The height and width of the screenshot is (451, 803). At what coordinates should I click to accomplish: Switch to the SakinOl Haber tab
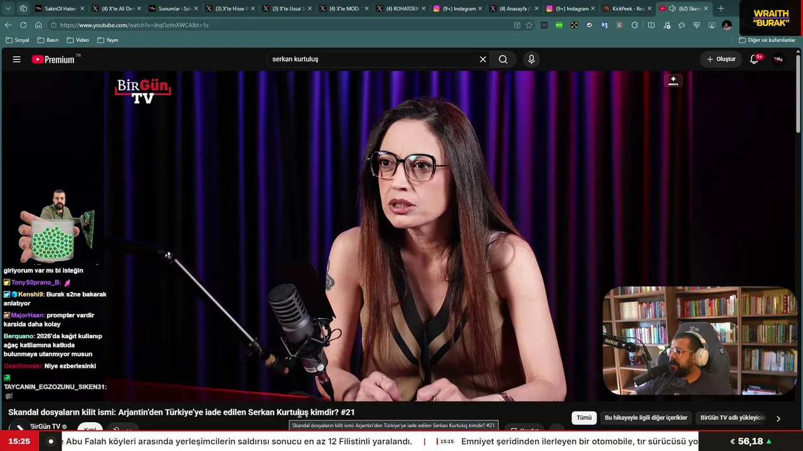point(60,9)
